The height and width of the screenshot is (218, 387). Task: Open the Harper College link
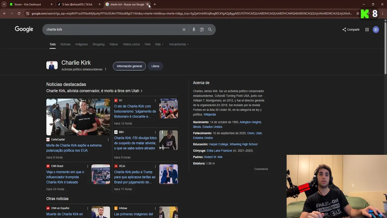218,144
